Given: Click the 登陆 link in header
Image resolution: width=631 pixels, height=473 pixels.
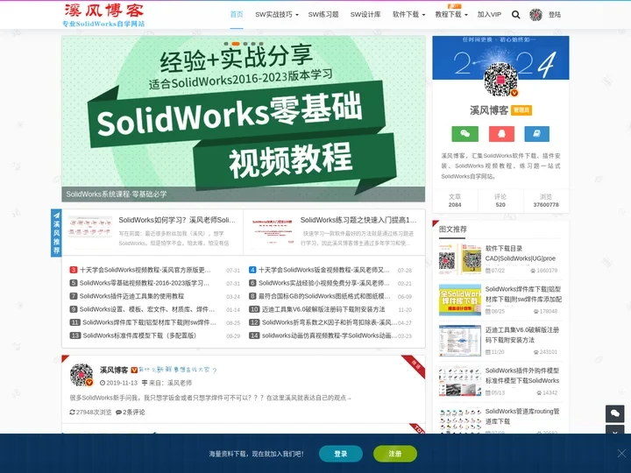Looking at the screenshot, I should (x=555, y=15).
